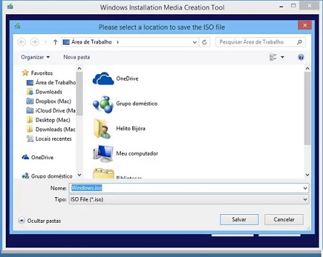The image size is (323, 257).
Task: Open Desktop (Mac) favorite
Action: click(x=53, y=120)
